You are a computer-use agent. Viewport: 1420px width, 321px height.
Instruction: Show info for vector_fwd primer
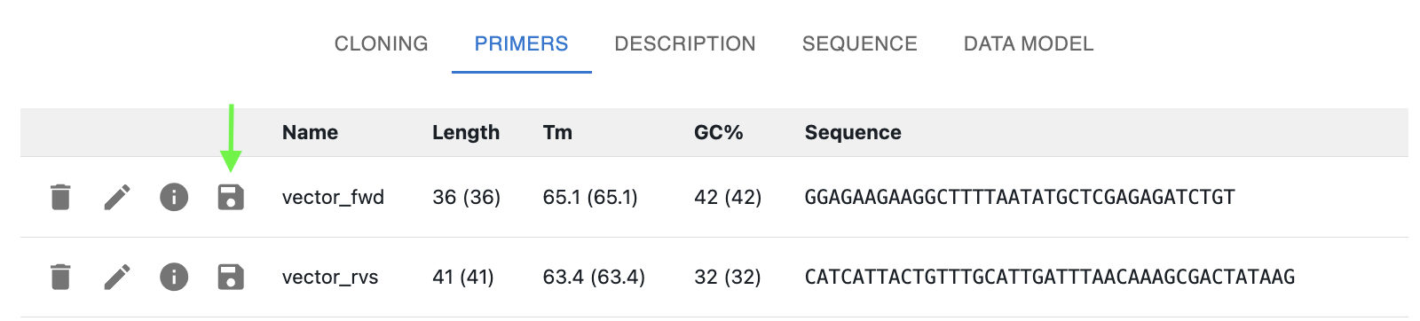(x=174, y=197)
